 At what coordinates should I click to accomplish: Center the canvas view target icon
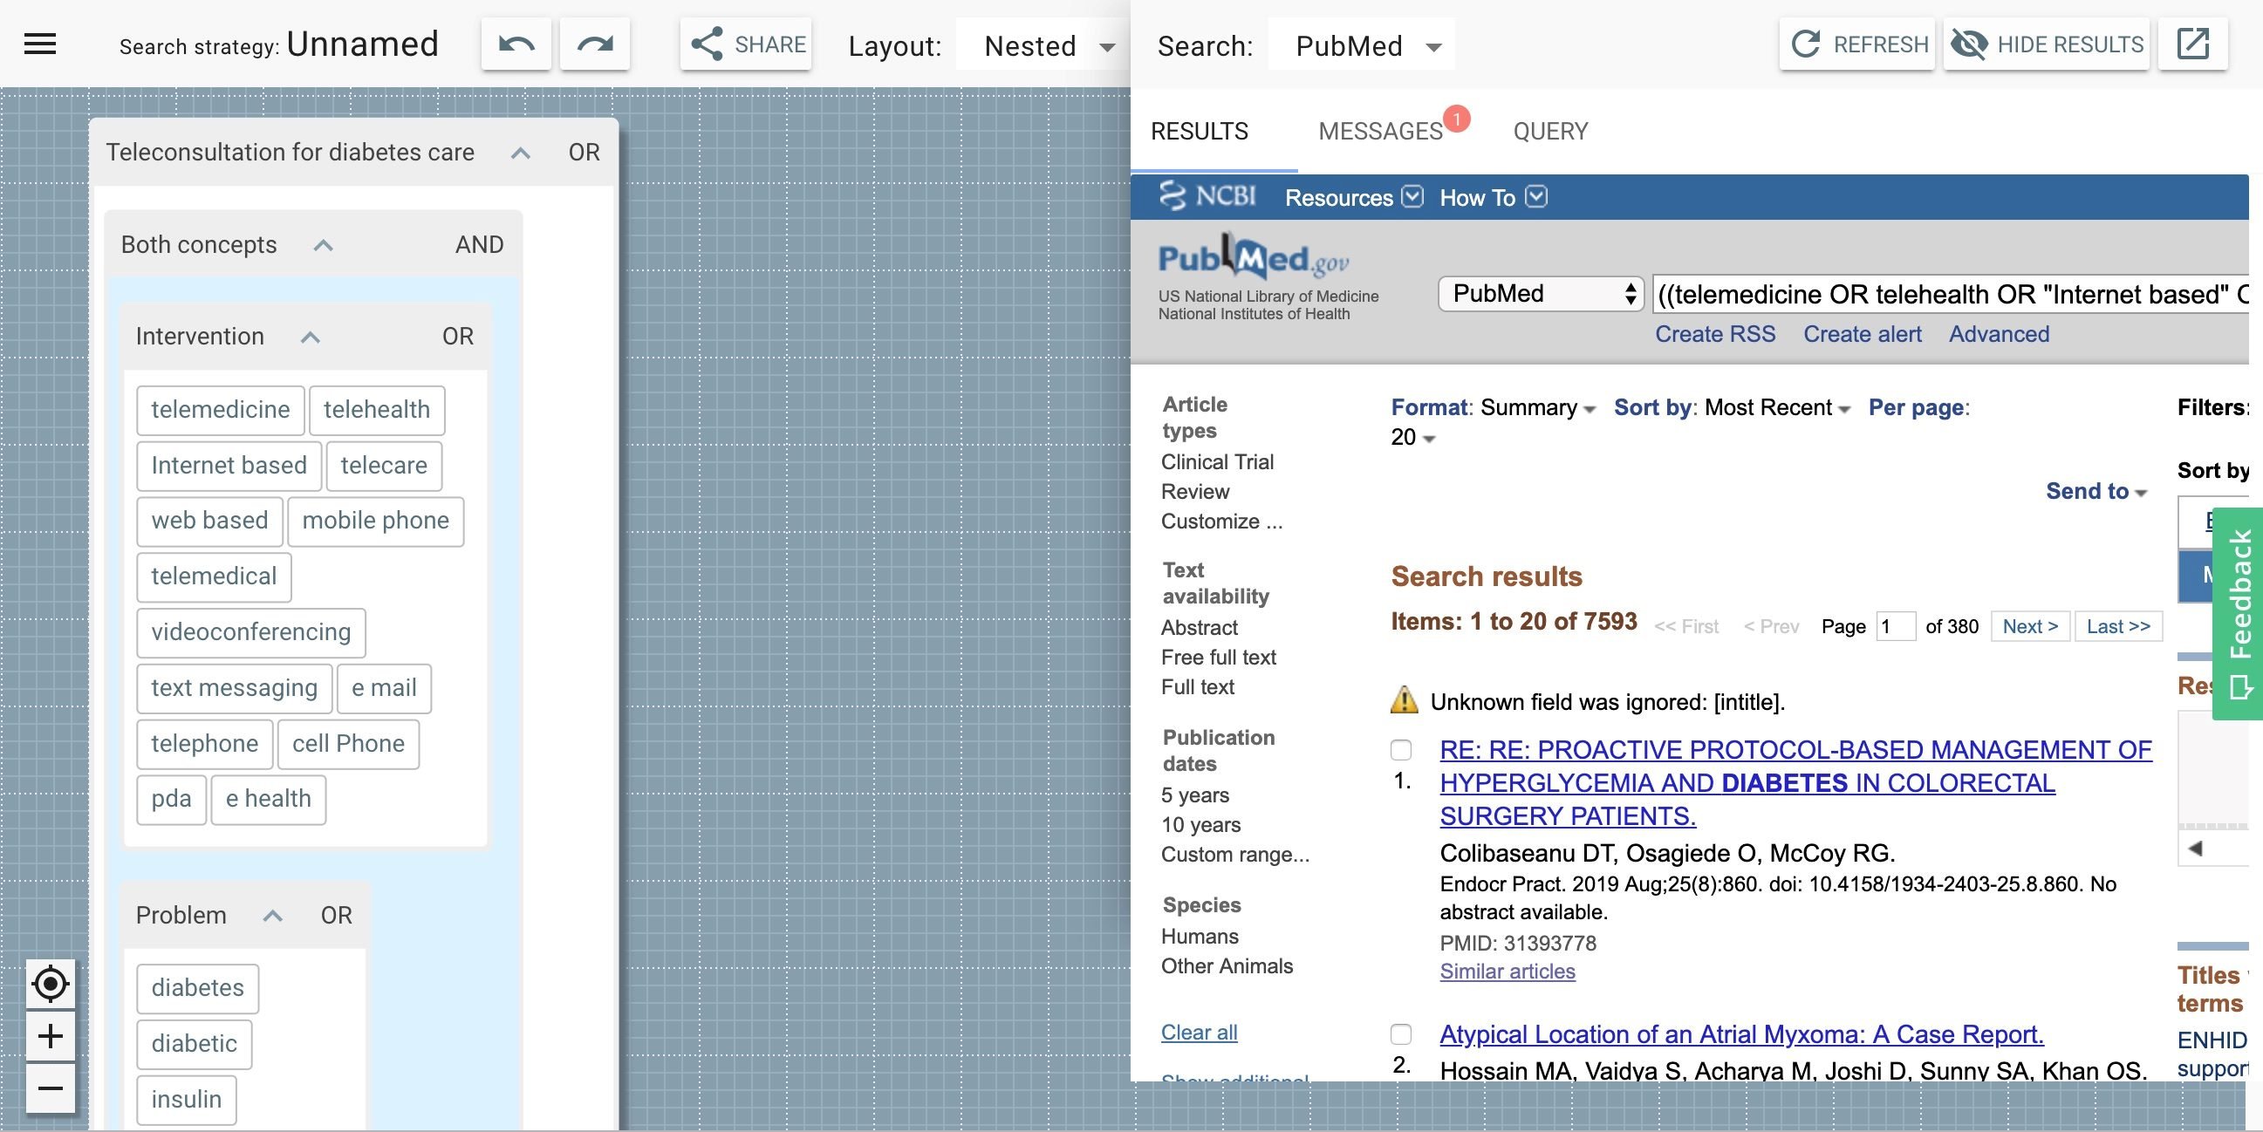pos(50,984)
